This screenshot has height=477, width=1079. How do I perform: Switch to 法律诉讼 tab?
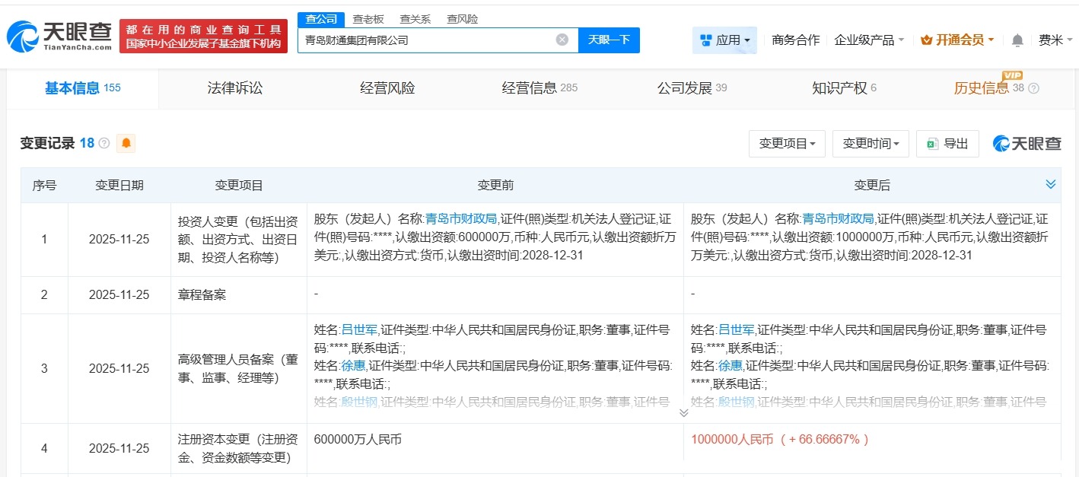[x=234, y=88]
